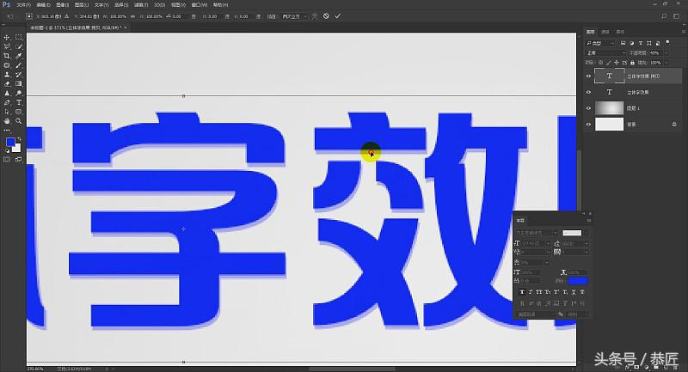Screen dimensions: 688x372
Task: Hide the top text copy layer
Action: 588,76
